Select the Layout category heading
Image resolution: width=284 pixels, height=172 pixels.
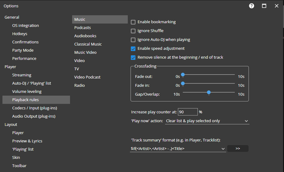11,125
